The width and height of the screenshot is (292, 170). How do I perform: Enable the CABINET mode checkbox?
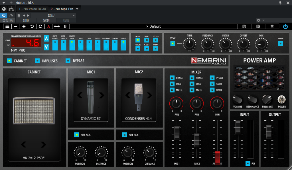click(x=9, y=61)
